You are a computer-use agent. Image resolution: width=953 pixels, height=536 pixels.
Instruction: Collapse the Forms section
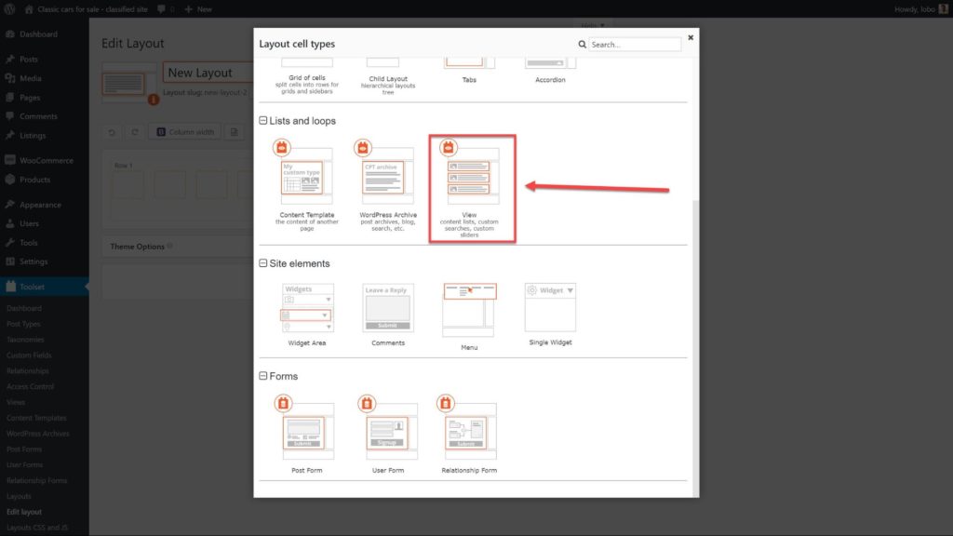(263, 376)
